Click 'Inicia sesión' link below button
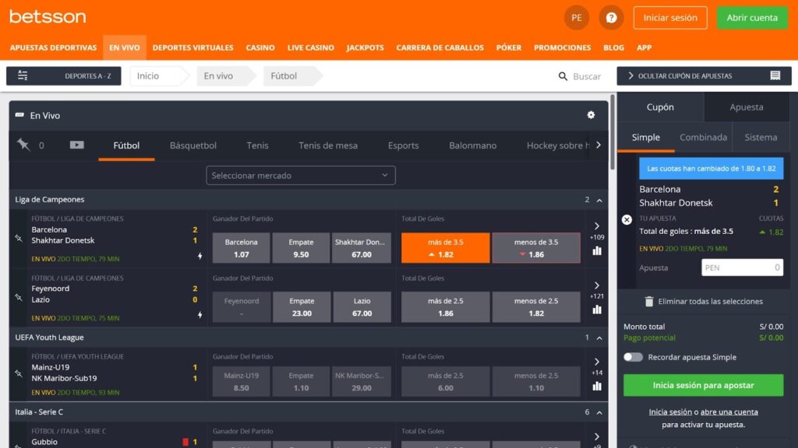The width and height of the screenshot is (798, 448). point(670,412)
